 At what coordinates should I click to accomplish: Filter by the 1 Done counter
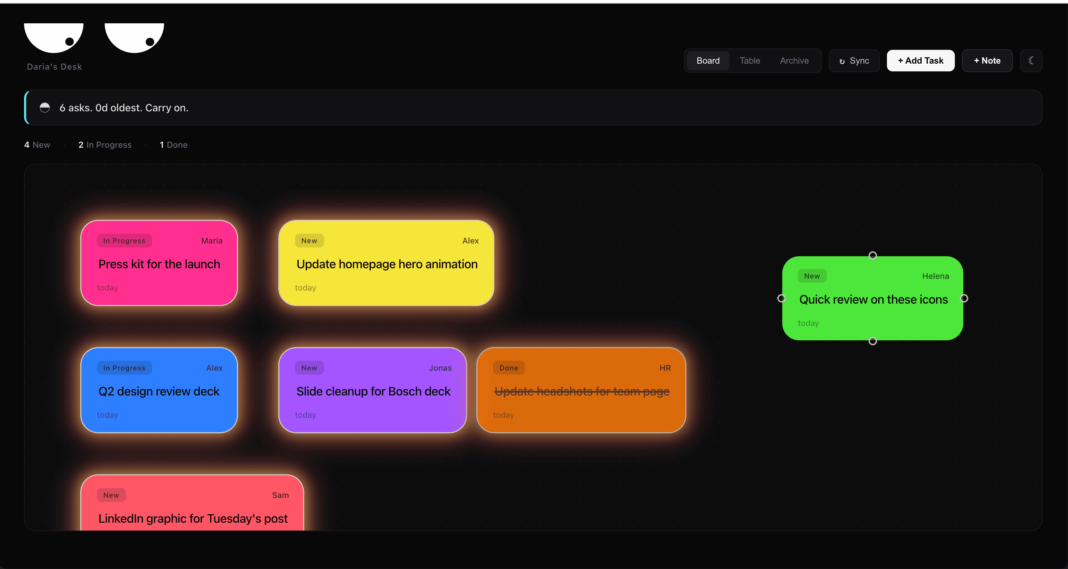(x=173, y=145)
